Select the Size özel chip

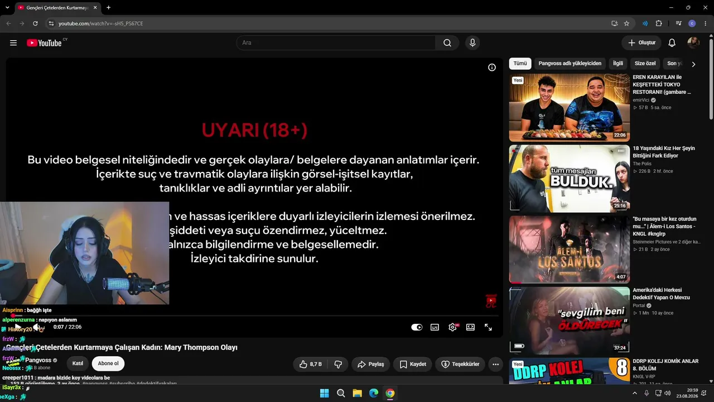tap(645, 64)
